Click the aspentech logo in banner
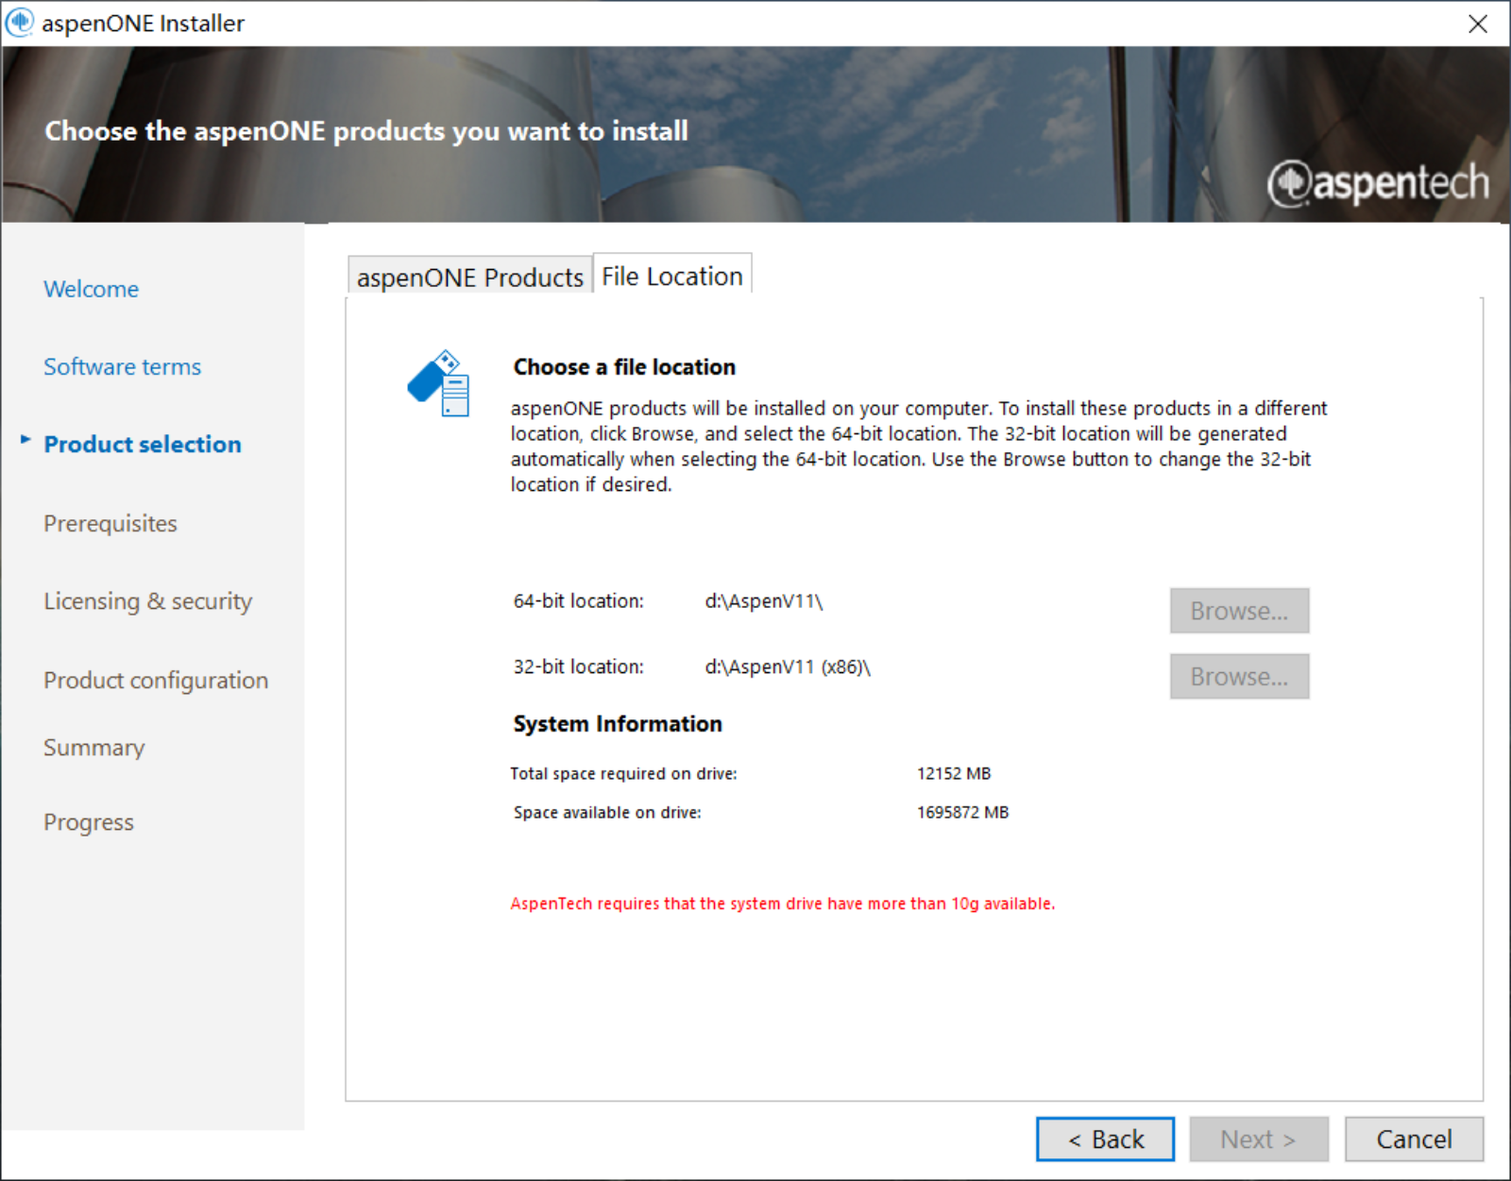The image size is (1511, 1181). (1378, 182)
